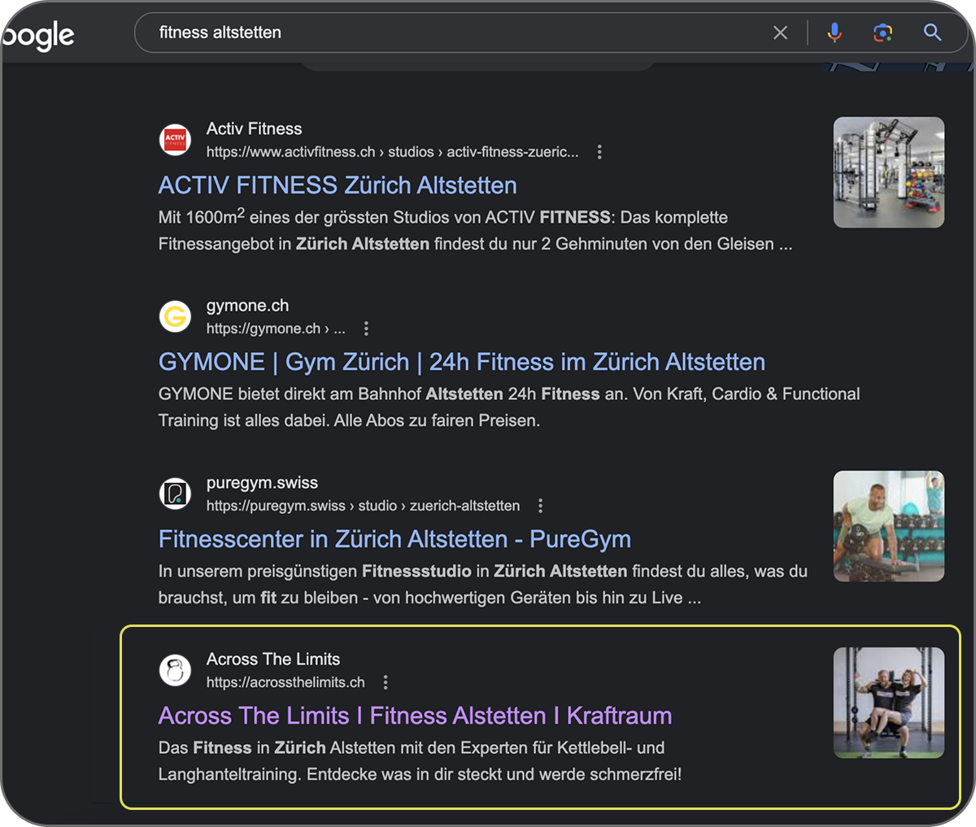Open more options for puregym.swiss result
The height and width of the screenshot is (827, 976).
tap(540, 506)
